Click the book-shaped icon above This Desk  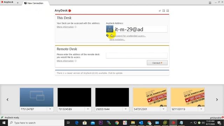pos(163,10)
